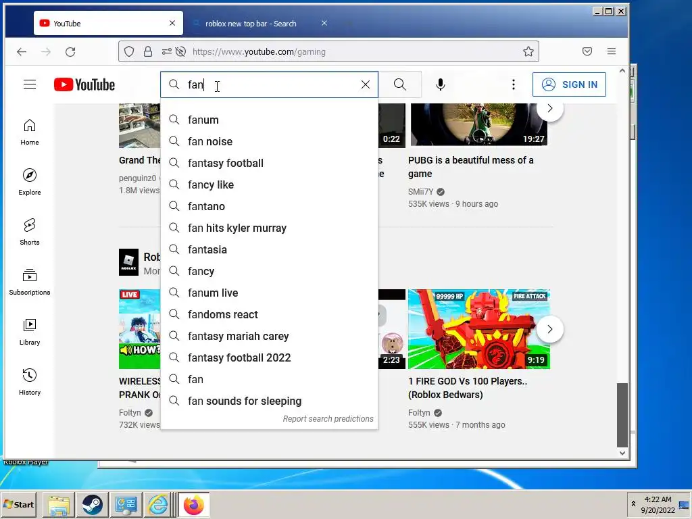
Task: Open Subscriptions in YouTube sidebar
Action: (30, 282)
